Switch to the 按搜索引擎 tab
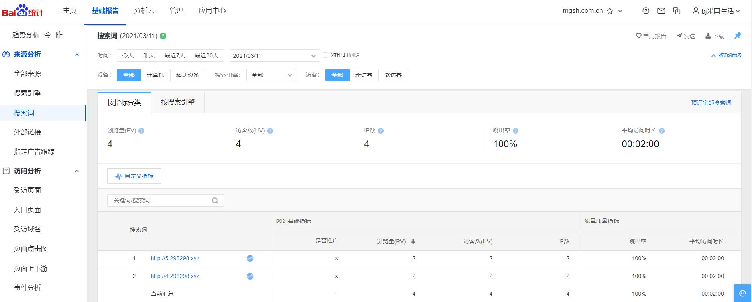752x302 pixels. pyautogui.click(x=177, y=102)
